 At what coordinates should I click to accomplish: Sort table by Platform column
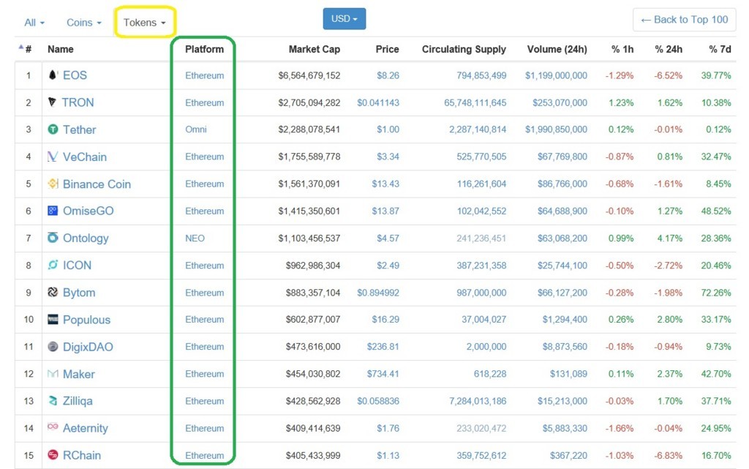click(x=205, y=49)
